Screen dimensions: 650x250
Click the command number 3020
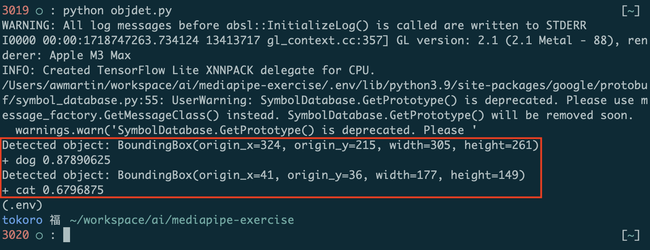click(16, 235)
